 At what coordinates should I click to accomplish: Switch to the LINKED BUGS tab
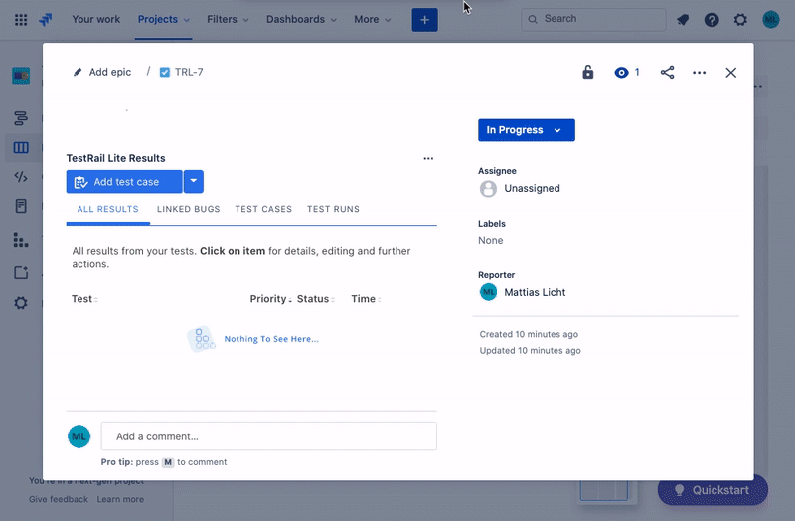point(188,209)
